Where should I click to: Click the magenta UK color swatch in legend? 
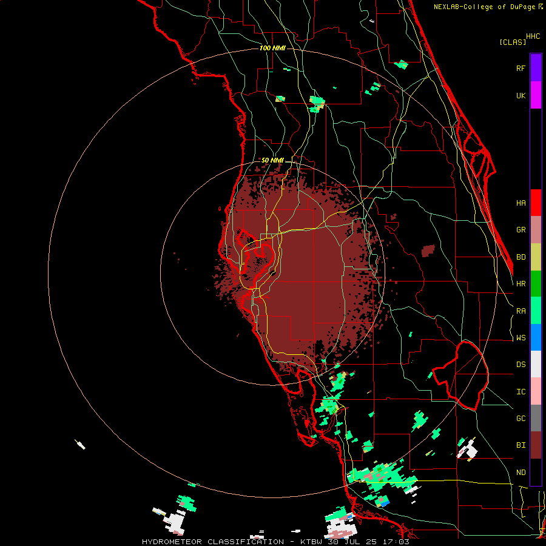[536, 95]
